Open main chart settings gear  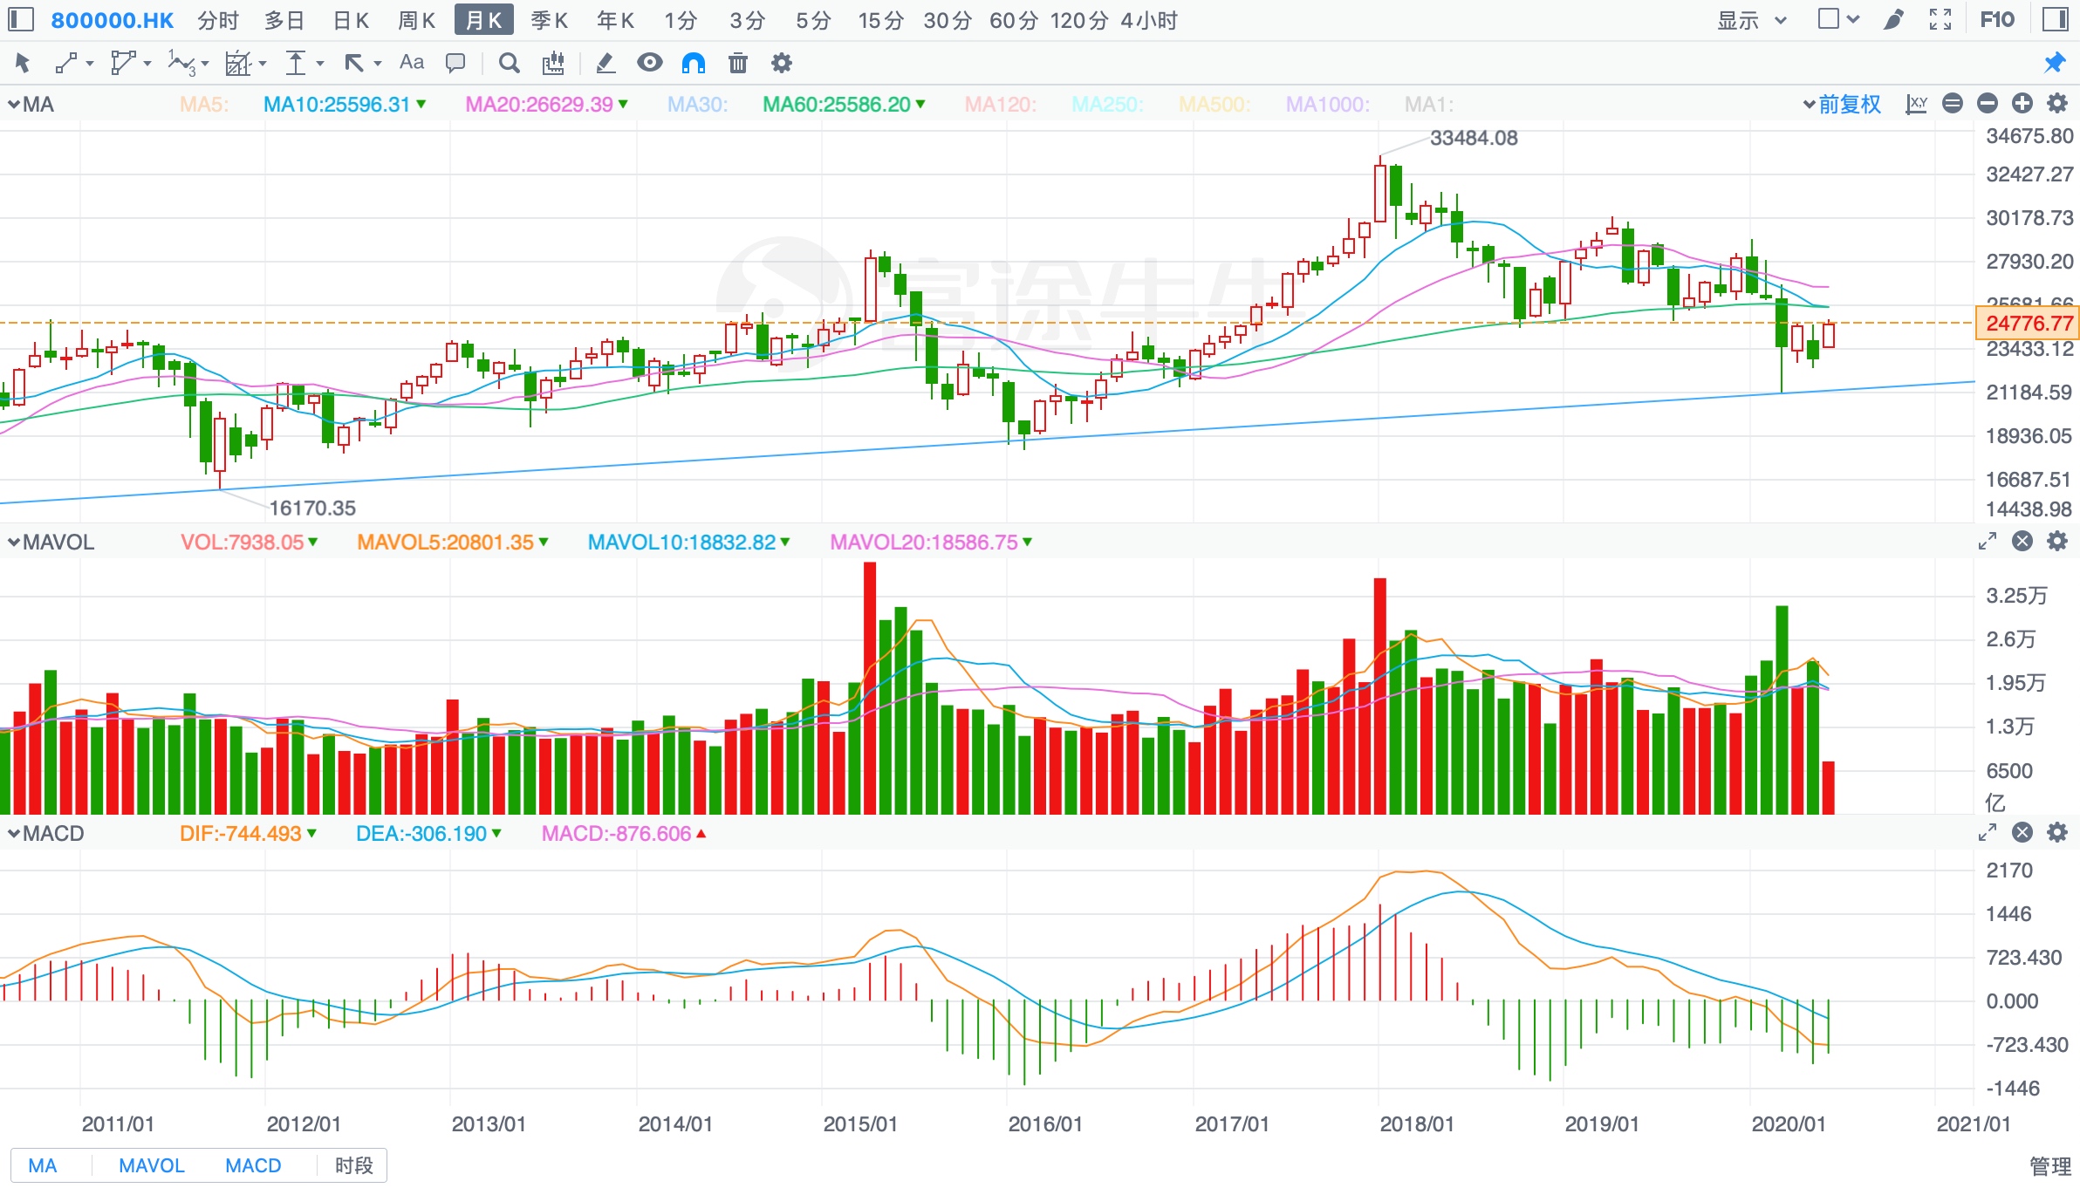tap(2057, 104)
